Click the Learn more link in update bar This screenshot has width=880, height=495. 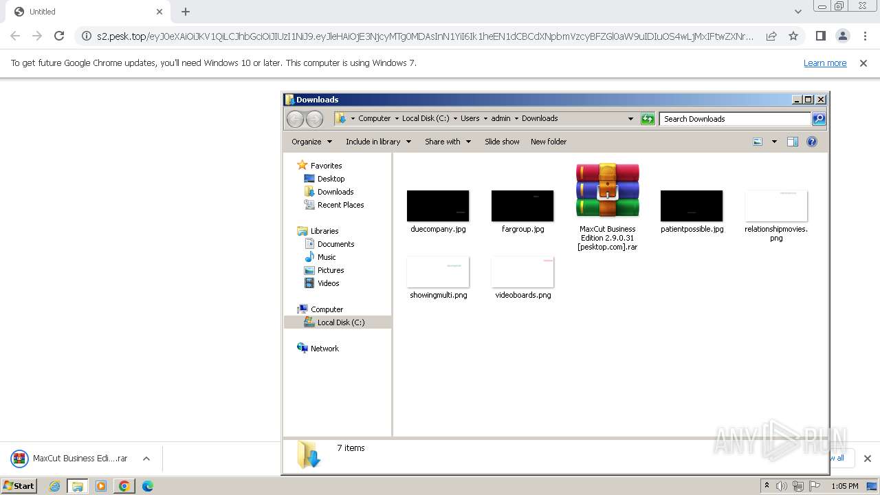click(825, 63)
